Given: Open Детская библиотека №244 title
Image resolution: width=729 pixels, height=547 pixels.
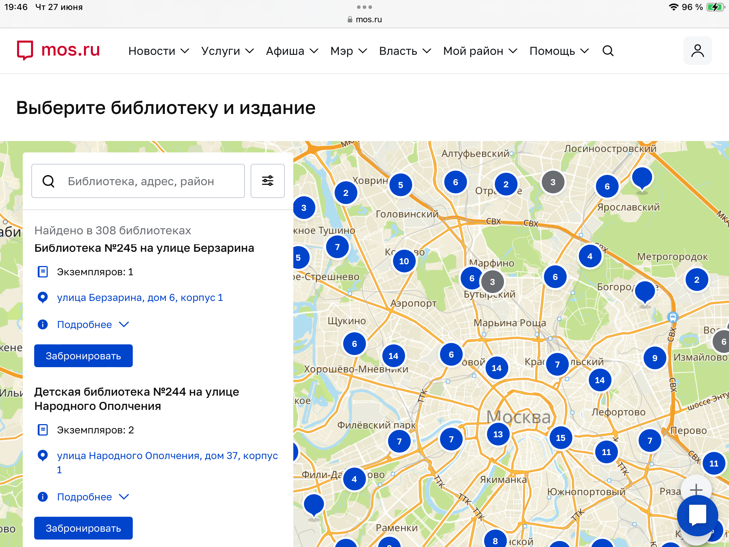Looking at the screenshot, I should (137, 399).
